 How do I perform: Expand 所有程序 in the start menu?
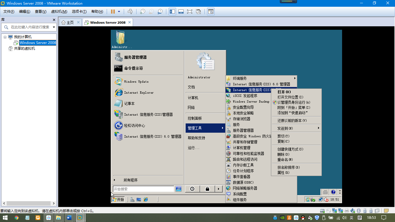[130, 180]
